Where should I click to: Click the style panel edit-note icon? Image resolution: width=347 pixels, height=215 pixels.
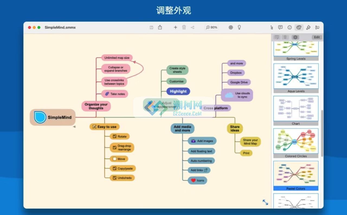click(x=277, y=37)
